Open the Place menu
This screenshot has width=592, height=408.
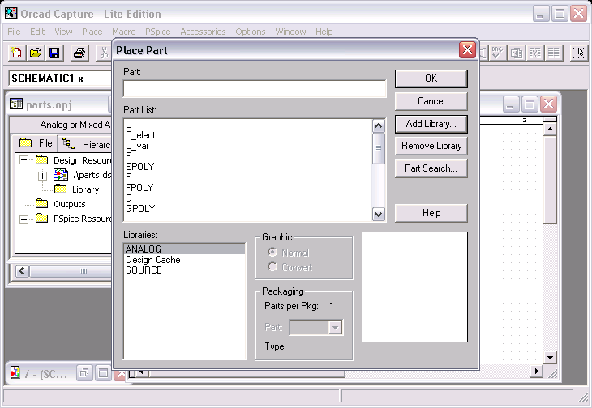coord(92,32)
